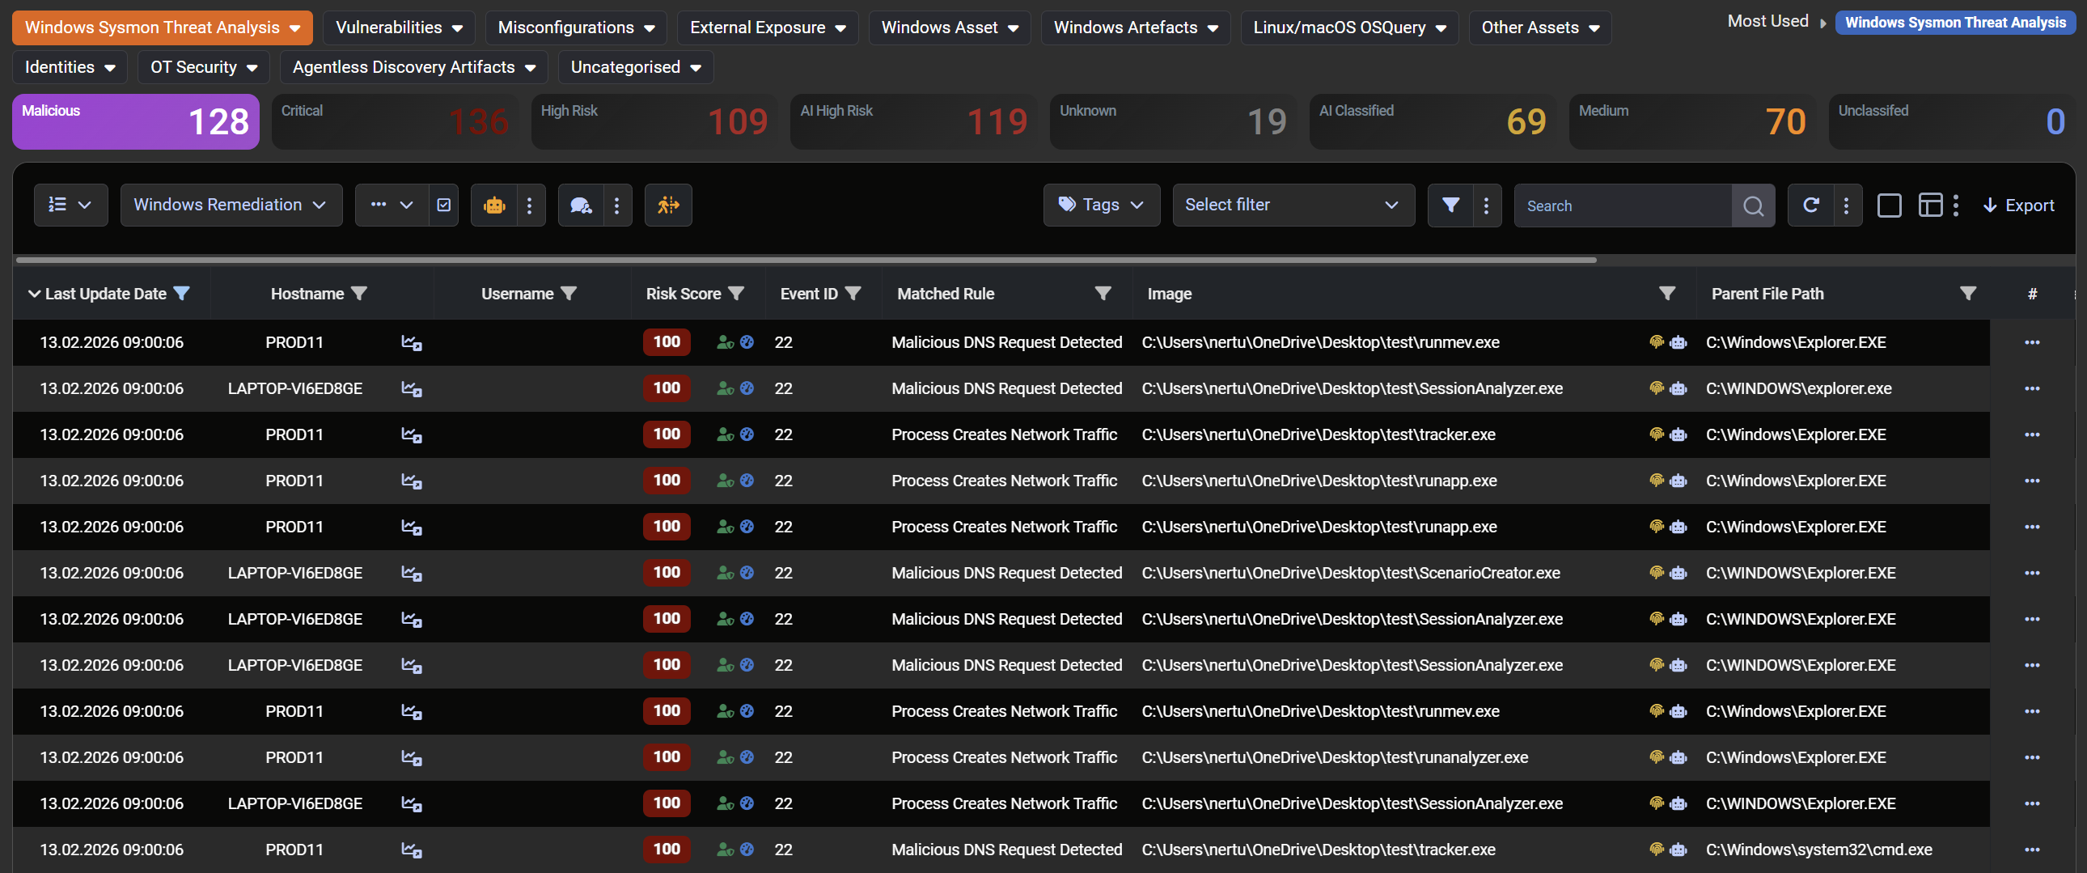Toggle the Malicious 128 filter card
This screenshot has height=873, width=2087.
[135, 121]
